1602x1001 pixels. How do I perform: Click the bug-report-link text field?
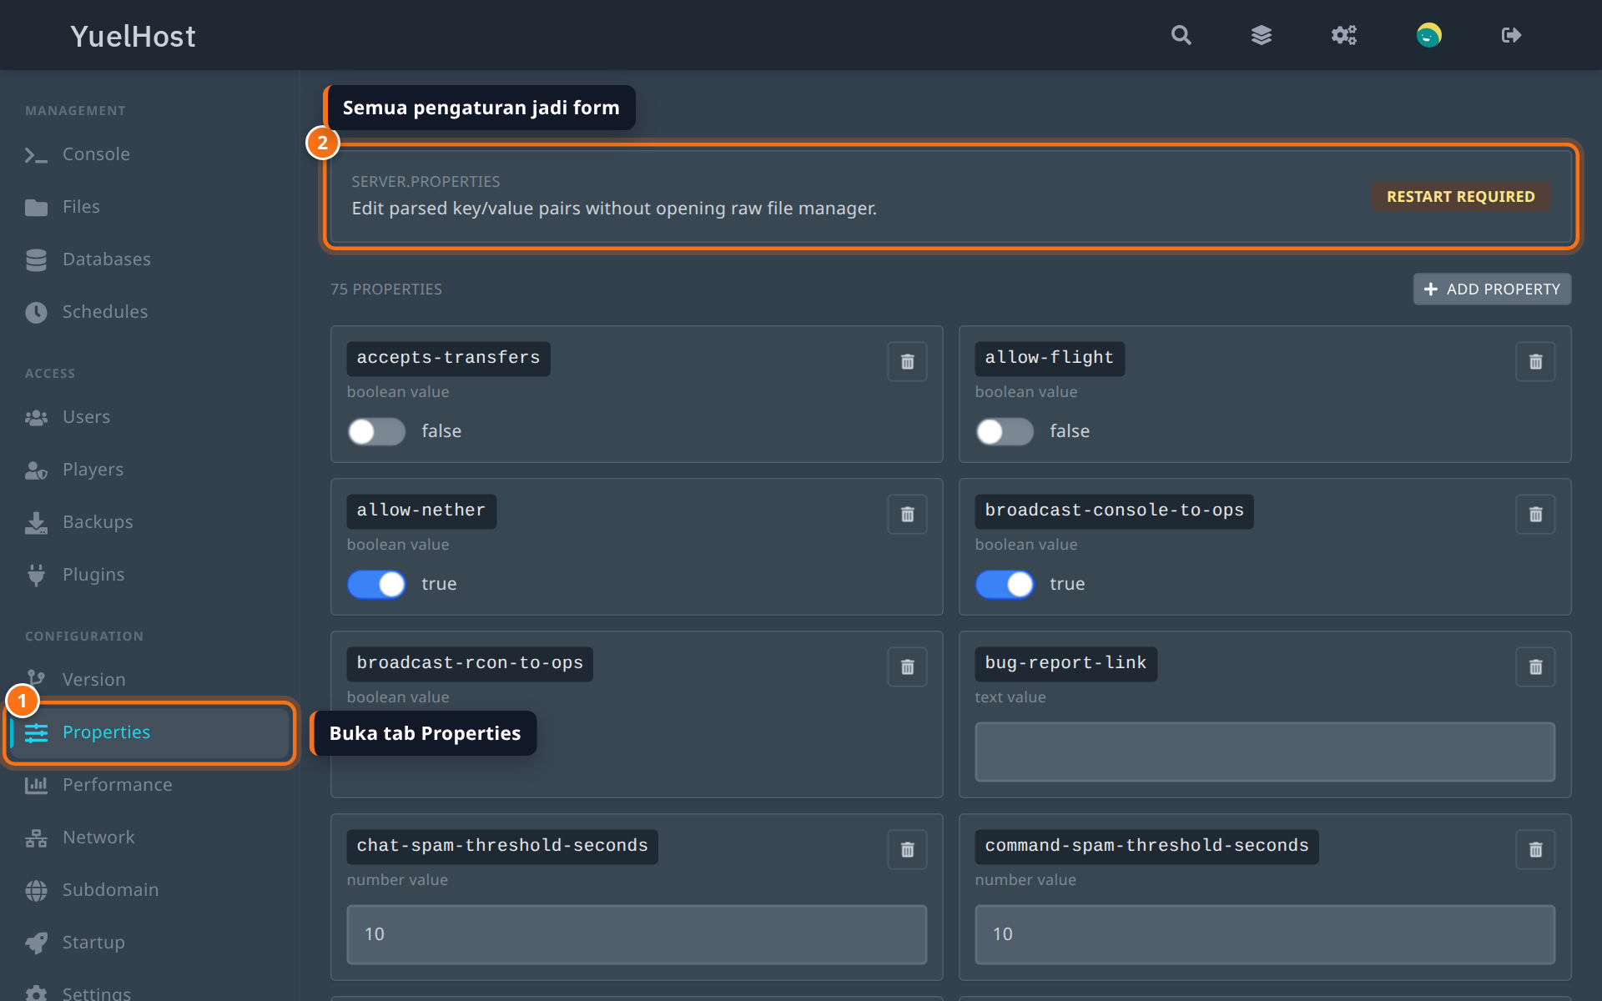pos(1265,752)
